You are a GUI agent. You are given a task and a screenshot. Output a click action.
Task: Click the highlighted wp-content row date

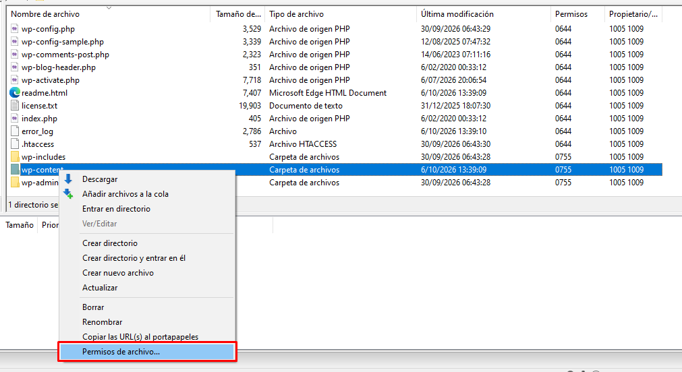pyautogui.click(x=453, y=169)
